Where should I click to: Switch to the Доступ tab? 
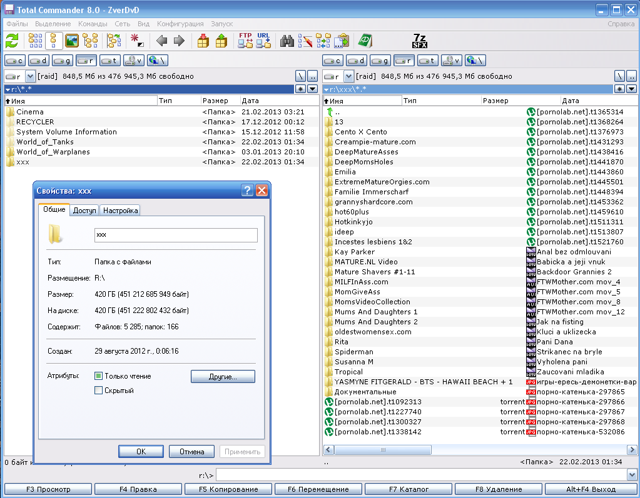pos(84,211)
